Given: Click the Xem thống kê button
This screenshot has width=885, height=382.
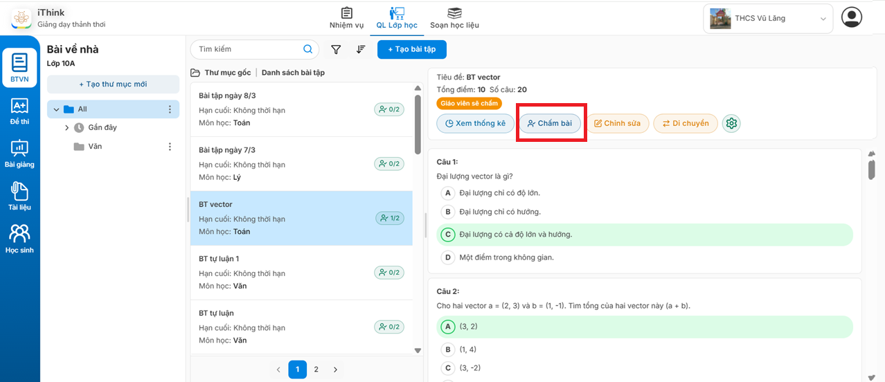Looking at the screenshot, I should pos(475,123).
